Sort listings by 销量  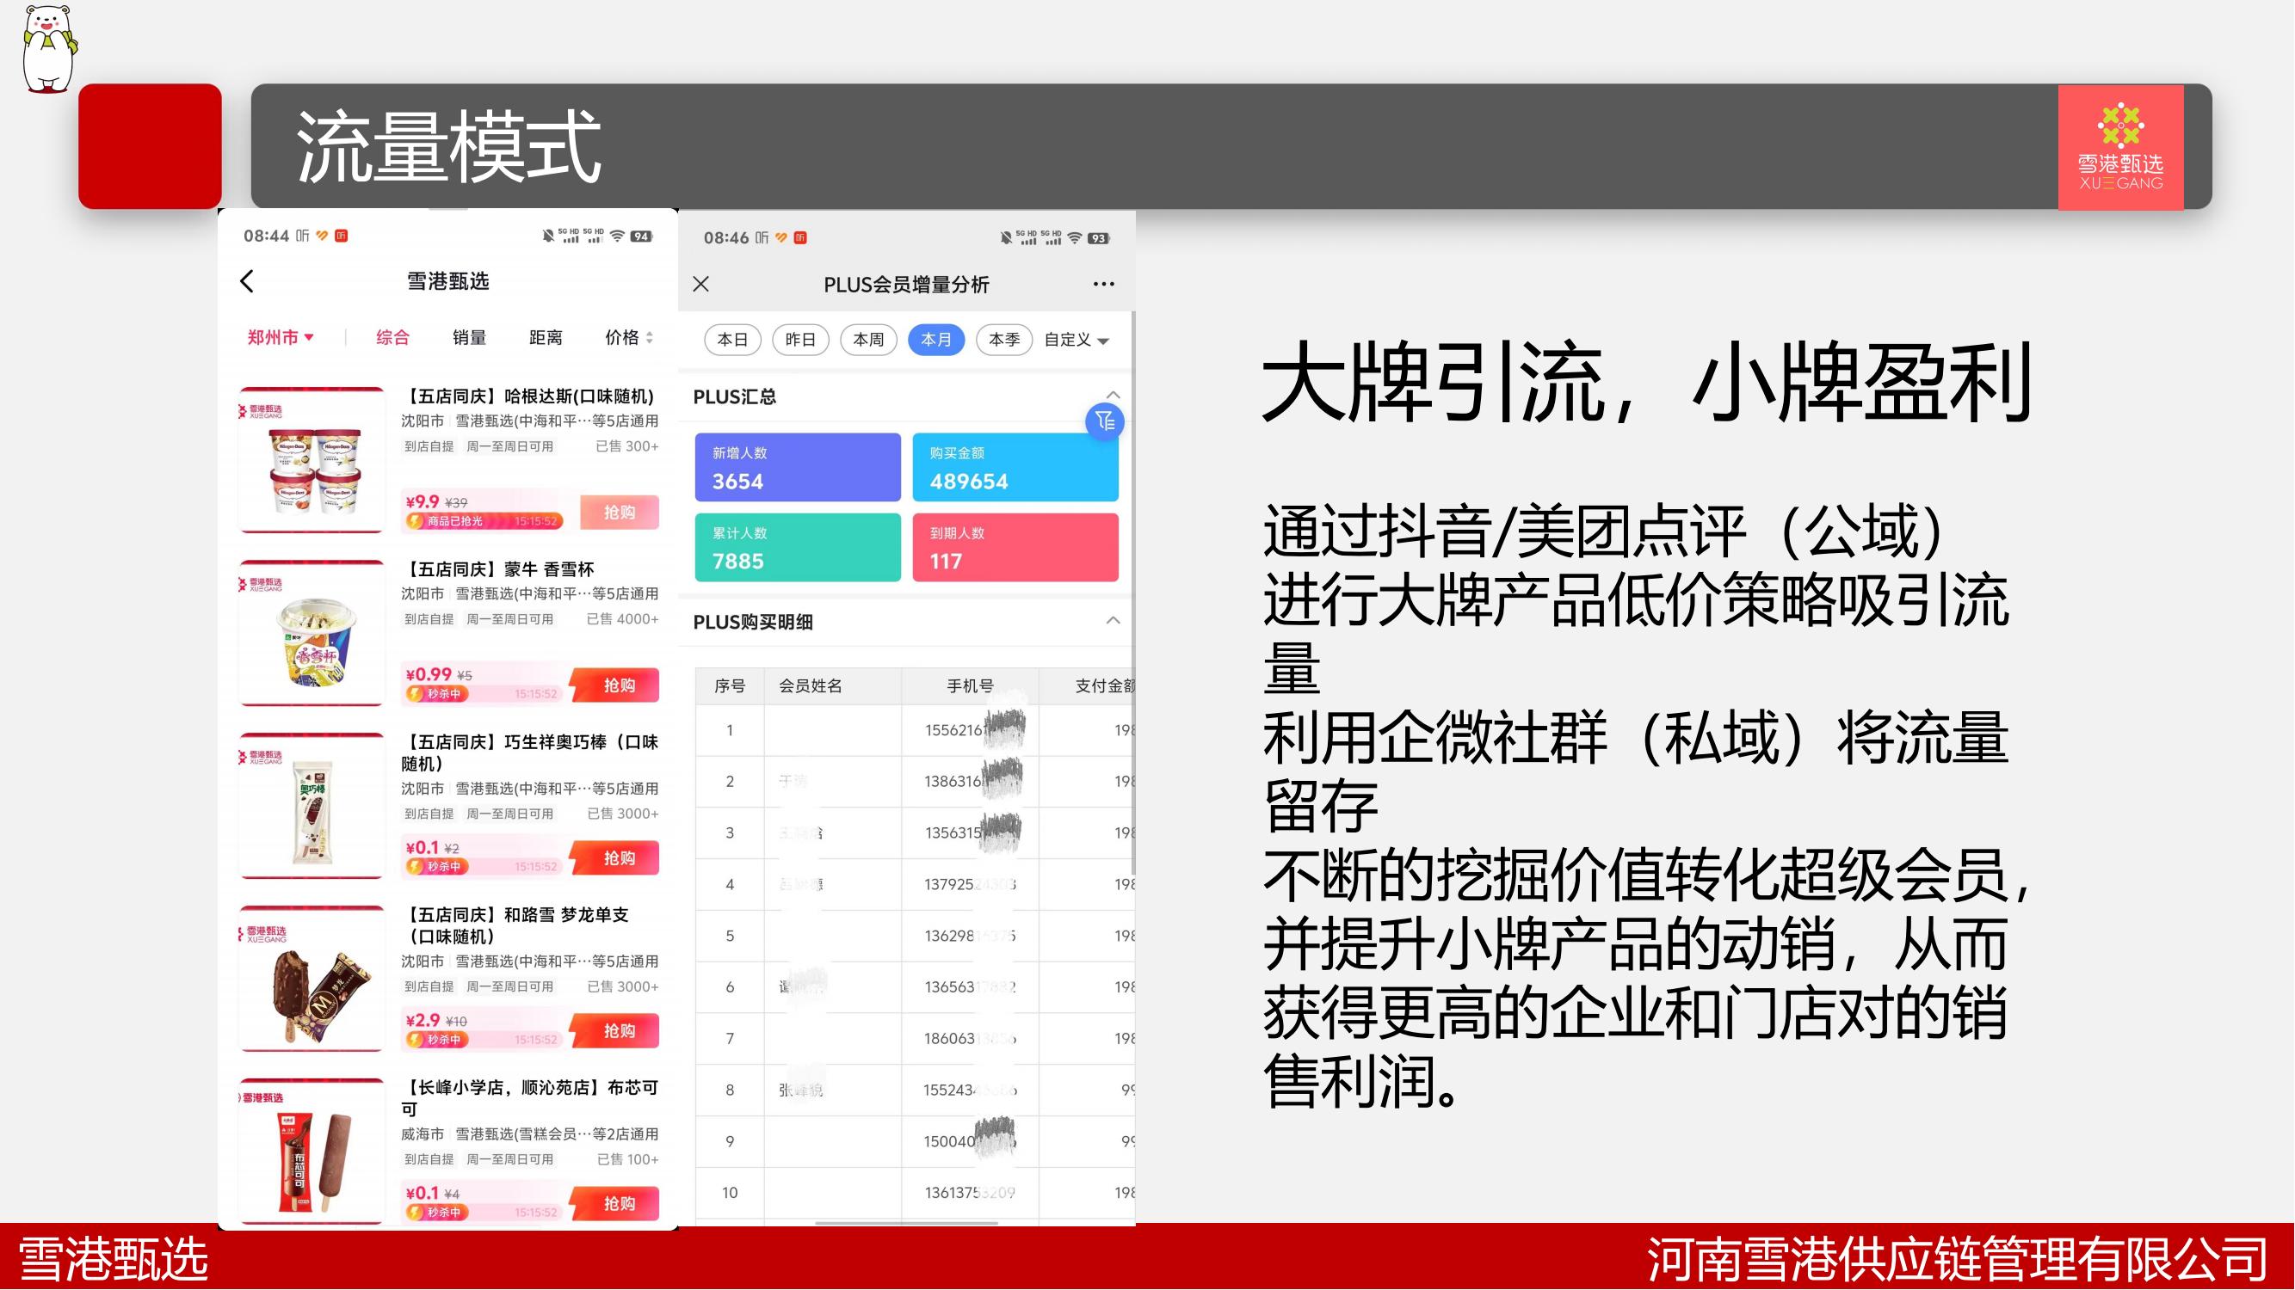click(x=470, y=337)
